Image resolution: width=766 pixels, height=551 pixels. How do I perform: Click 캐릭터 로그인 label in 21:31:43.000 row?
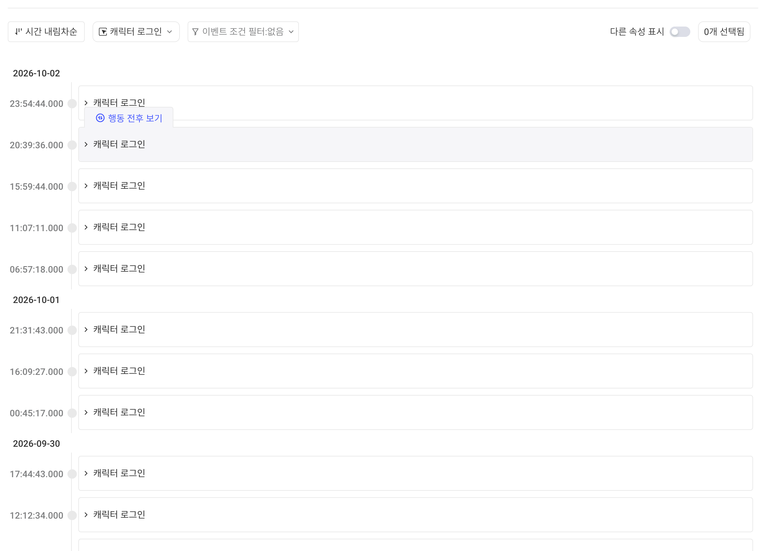(119, 330)
